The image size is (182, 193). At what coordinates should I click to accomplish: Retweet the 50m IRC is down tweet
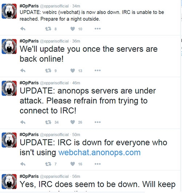[x=48, y=164]
